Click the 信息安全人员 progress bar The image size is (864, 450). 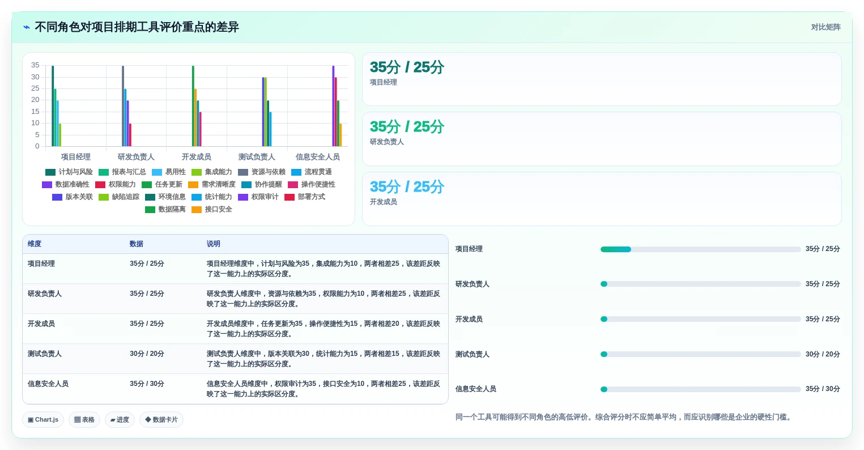(701, 389)
